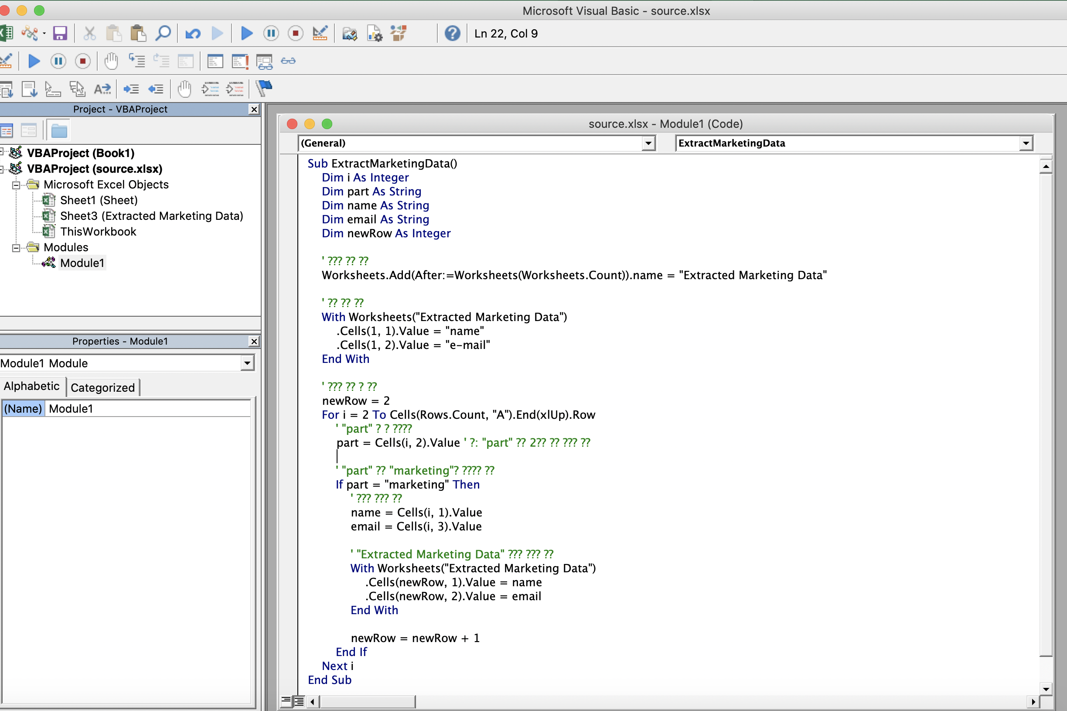Collapse the Microsoft Excel Objects folder
This screenshot has height=711, width=1067.
pos(16,185)
